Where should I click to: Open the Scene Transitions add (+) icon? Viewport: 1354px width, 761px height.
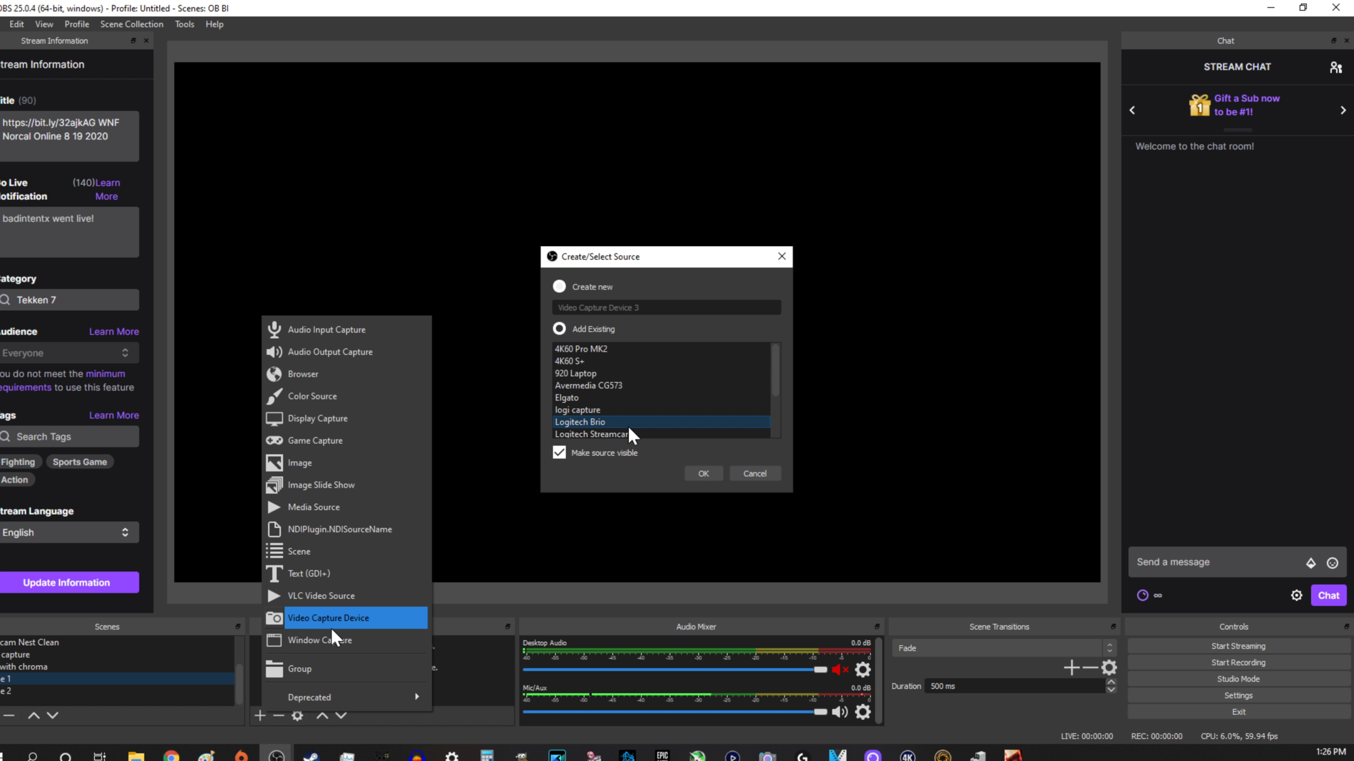coord(1071,667)
